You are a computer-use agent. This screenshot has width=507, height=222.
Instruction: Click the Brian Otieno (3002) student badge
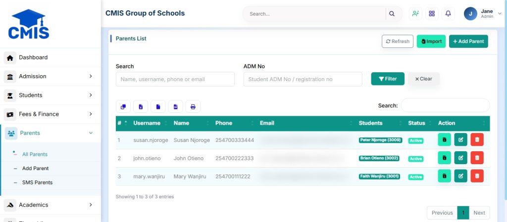pyautogui.click(x=380, y=158)
